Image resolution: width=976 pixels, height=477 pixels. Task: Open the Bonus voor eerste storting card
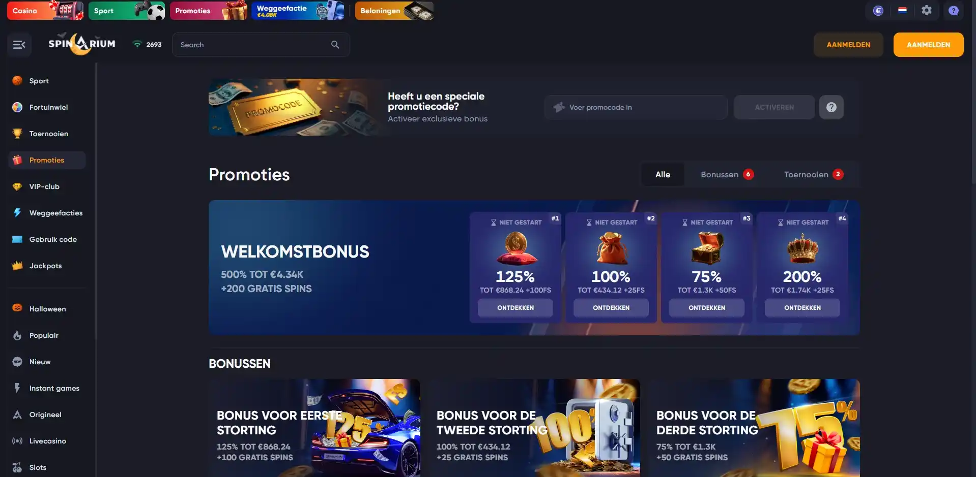314,428
